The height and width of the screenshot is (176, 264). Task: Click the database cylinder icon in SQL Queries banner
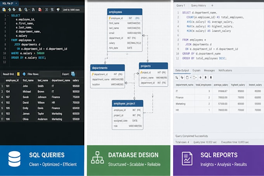click(14, 159)
